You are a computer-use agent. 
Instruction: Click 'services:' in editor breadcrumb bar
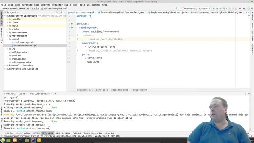[102, 90]
